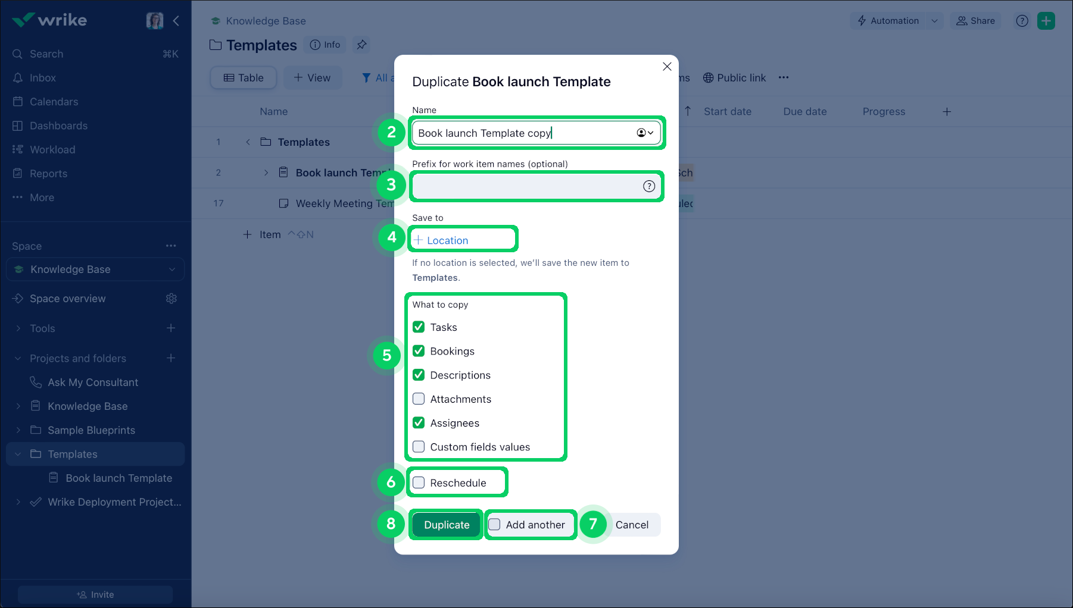Click the Inbox bell icon
This screenshot has width=1073, height=608.
[18, 78]
